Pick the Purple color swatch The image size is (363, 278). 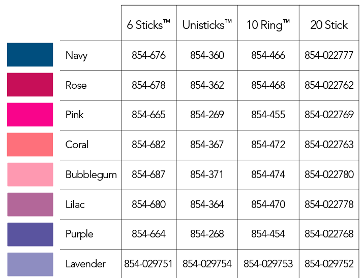click(30, 234)
